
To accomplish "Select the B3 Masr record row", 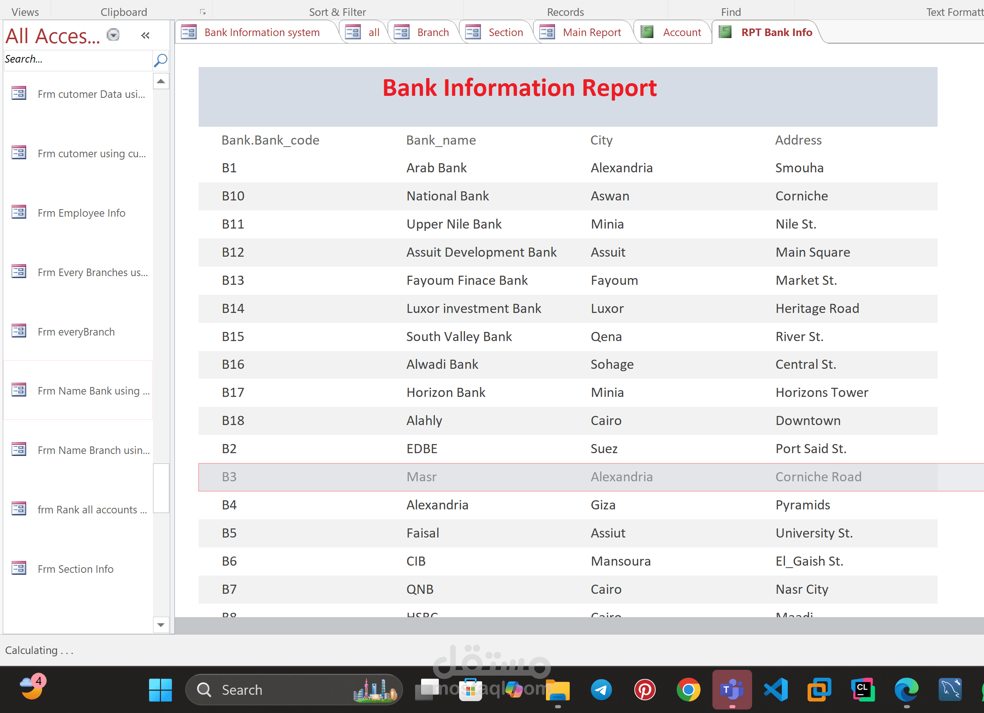I will [x=564, y=477].
